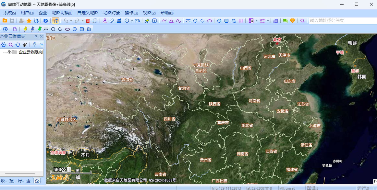The image size is (377, 190).
Task: Open the redo dropdown arrow
Action: pyautogui.click(x=83, y=20)
